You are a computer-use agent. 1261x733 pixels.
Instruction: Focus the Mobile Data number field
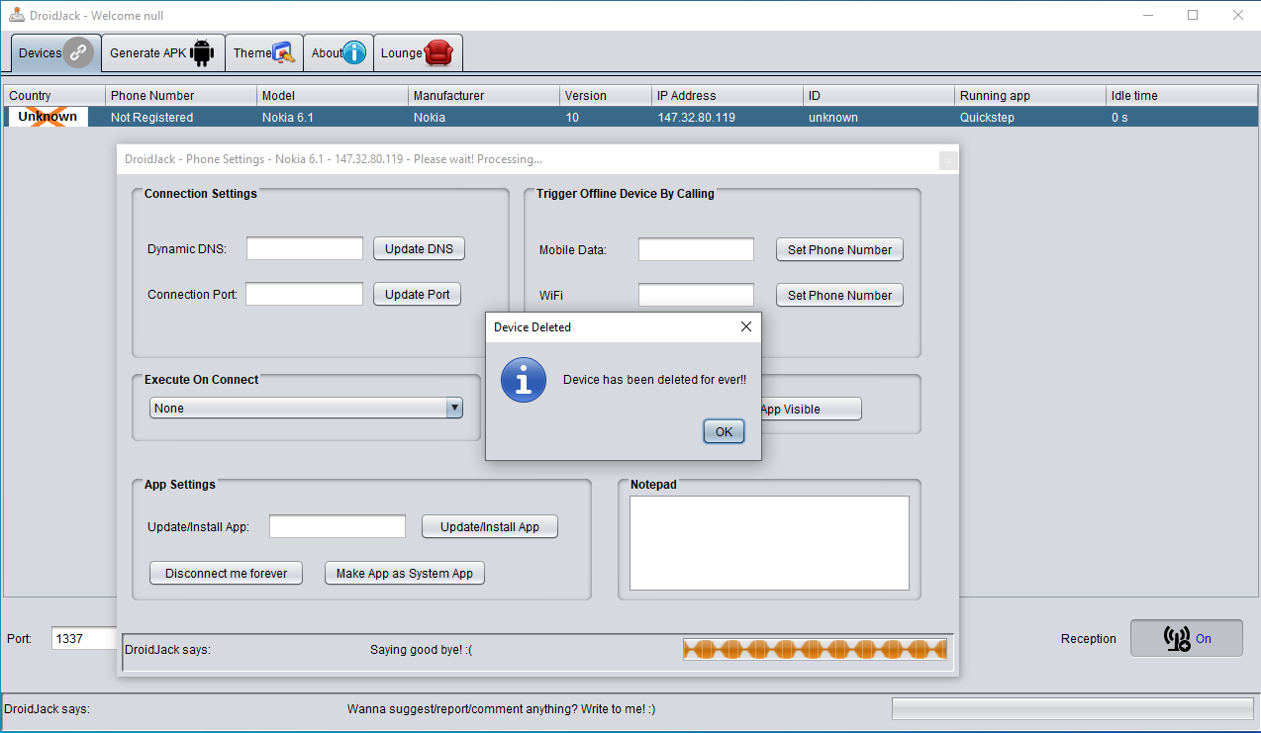696,249
